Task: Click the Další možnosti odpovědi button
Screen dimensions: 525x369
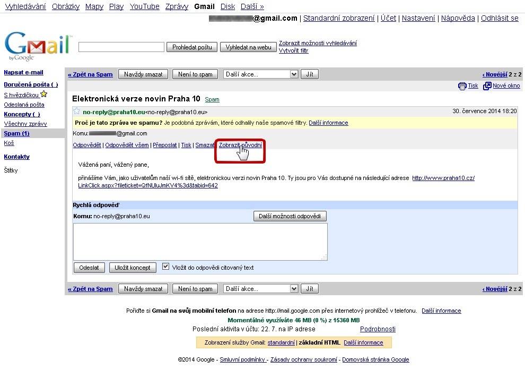Action: coord(290,216)
